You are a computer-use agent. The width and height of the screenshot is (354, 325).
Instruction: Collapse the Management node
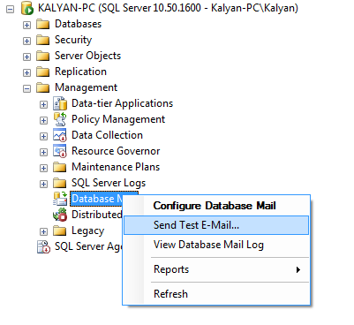[x=26, y=88]
